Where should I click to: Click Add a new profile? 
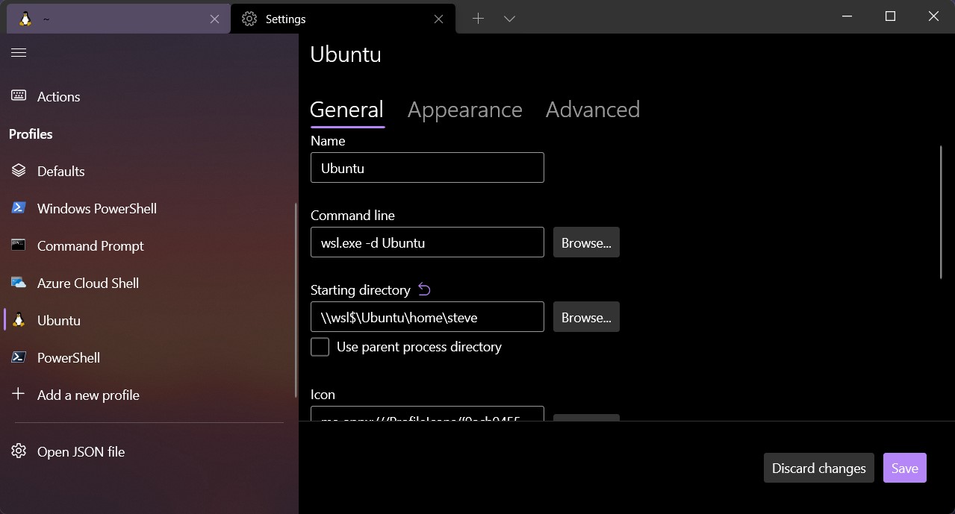click(x=149, y=395)
